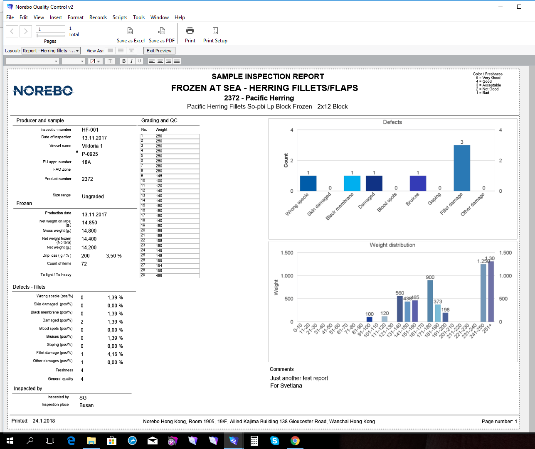Open the Window menu
The image size is (535, 449).
(160, 17)
